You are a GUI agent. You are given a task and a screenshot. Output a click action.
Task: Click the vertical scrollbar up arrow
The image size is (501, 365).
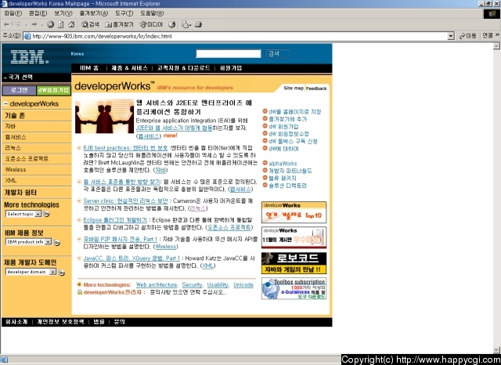(496, 46)
